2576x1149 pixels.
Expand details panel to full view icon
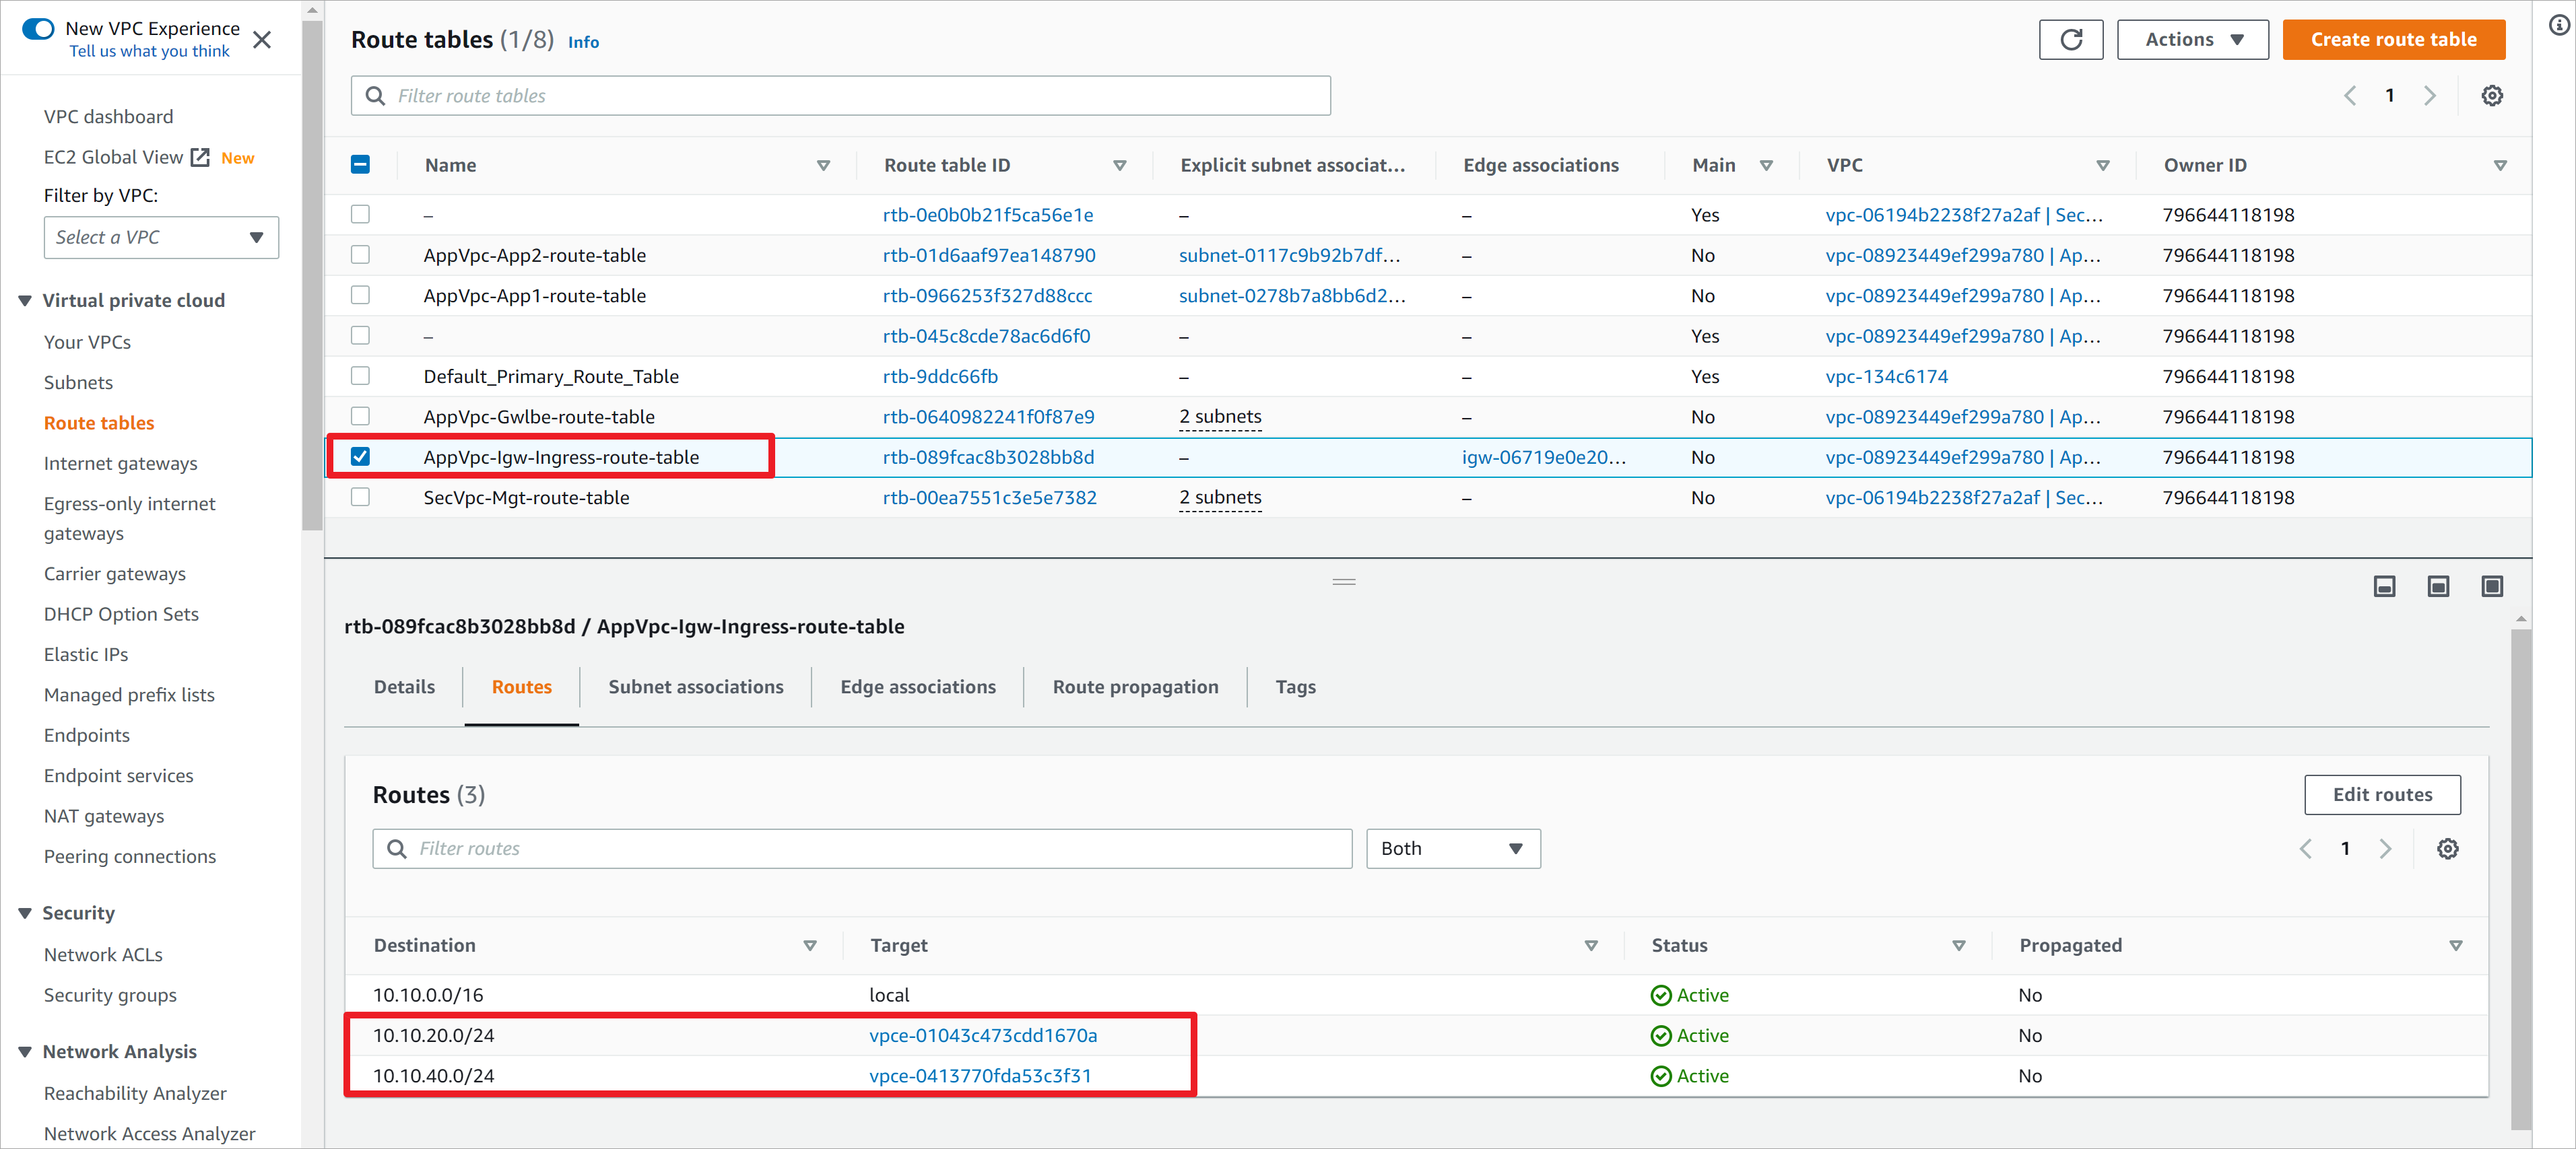tap(2492, 586)
